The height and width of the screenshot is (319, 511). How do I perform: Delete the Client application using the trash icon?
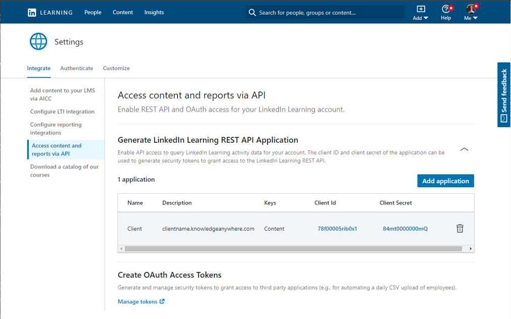click(460, 228)
